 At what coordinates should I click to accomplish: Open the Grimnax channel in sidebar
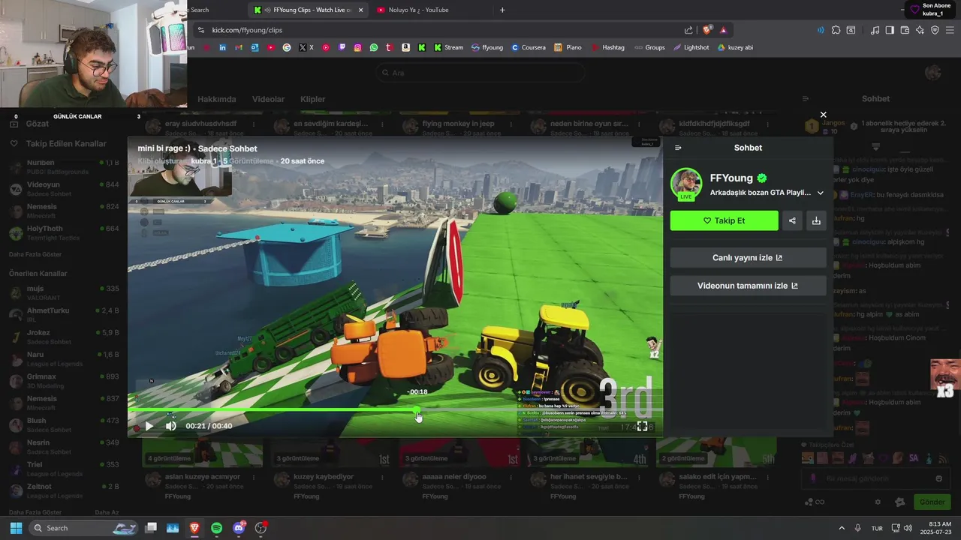click(x=64, y=380)
